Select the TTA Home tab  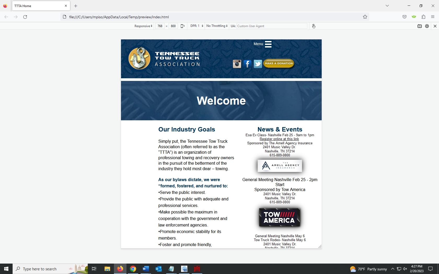(41, 6)
